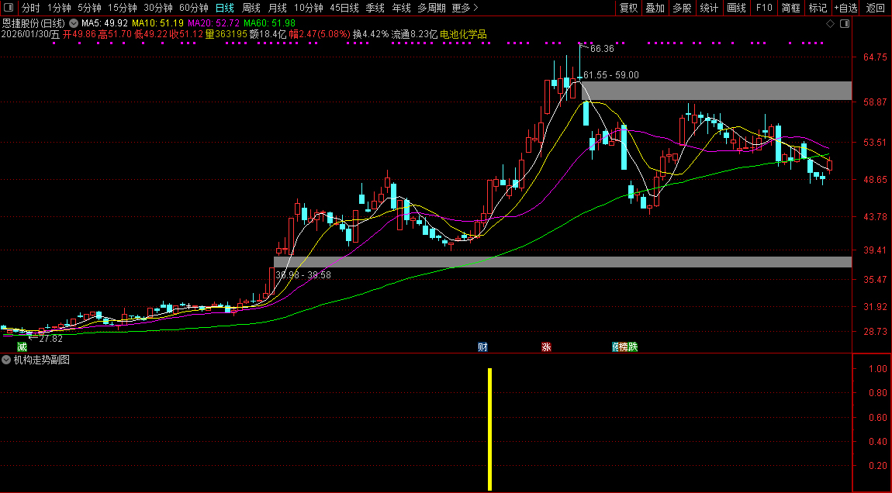Click the 叠加 overlay button

pos(655,8)
